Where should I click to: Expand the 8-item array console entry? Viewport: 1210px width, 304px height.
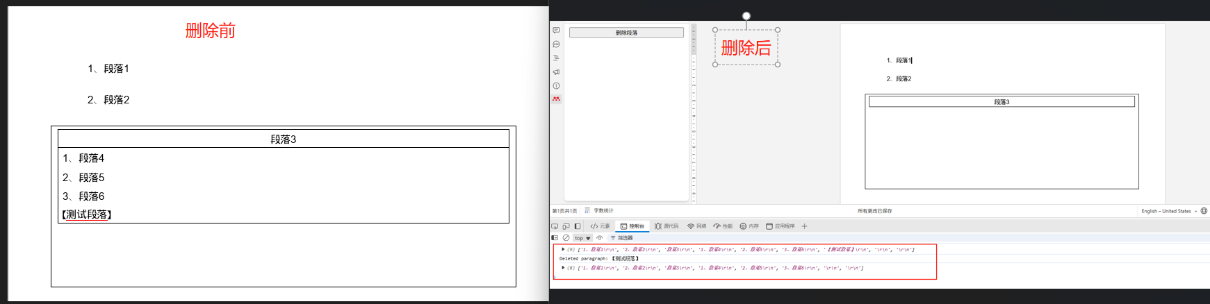(563, 268)
